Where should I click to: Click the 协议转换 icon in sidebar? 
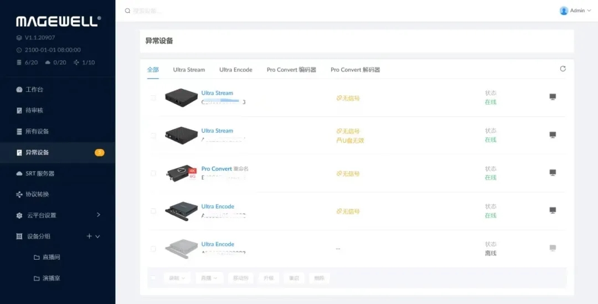point(19,194)
